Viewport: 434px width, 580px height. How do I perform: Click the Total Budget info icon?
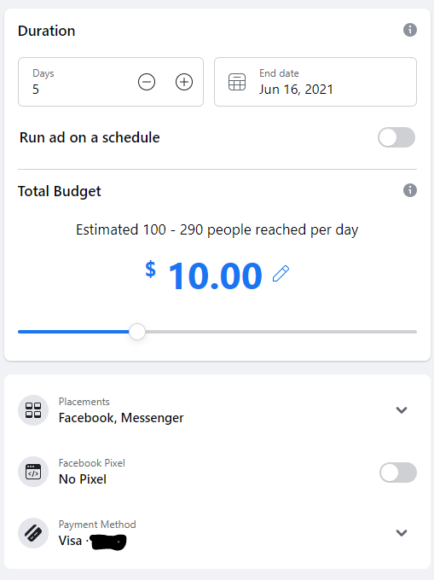[x=409, y=190]
